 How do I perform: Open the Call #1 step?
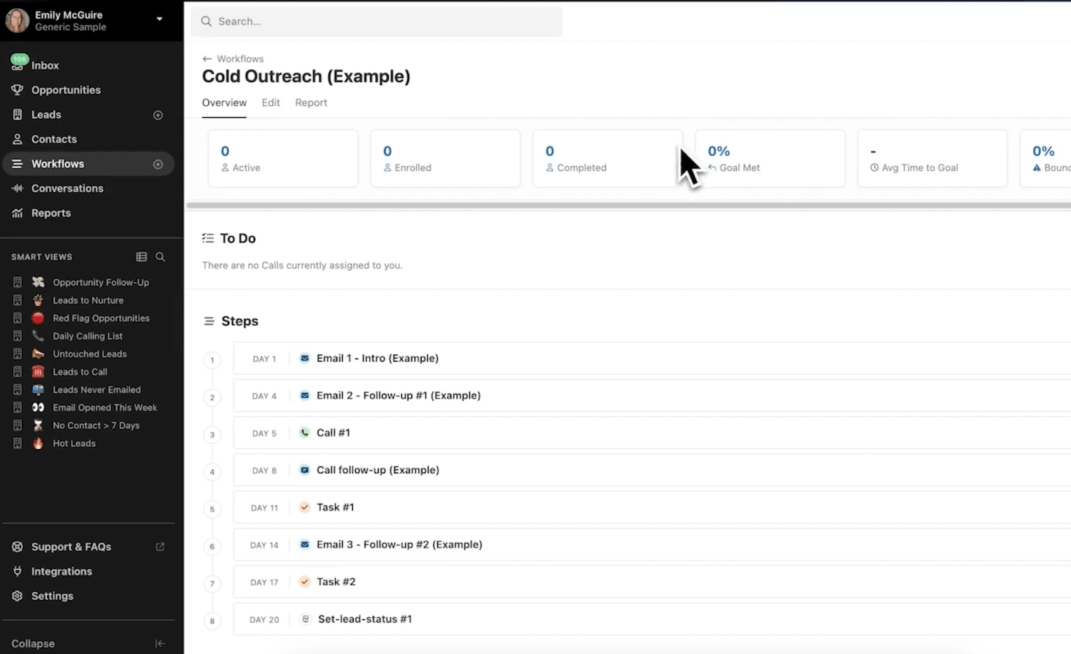click(x=652, y=433)
